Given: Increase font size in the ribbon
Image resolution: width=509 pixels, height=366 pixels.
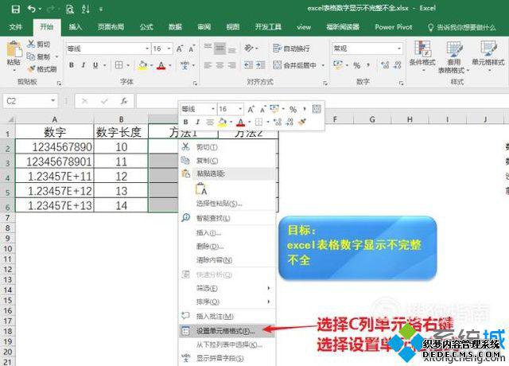Looking at the screenshot, I should [180, 49].
